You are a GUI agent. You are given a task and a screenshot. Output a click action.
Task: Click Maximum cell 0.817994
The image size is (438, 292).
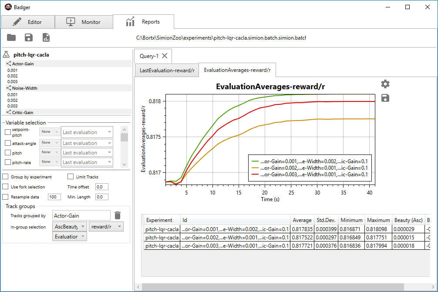click(378, 246)
